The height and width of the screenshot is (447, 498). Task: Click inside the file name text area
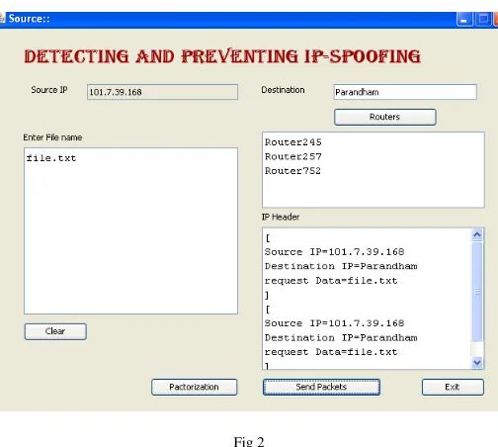click(x=130, y=230)
